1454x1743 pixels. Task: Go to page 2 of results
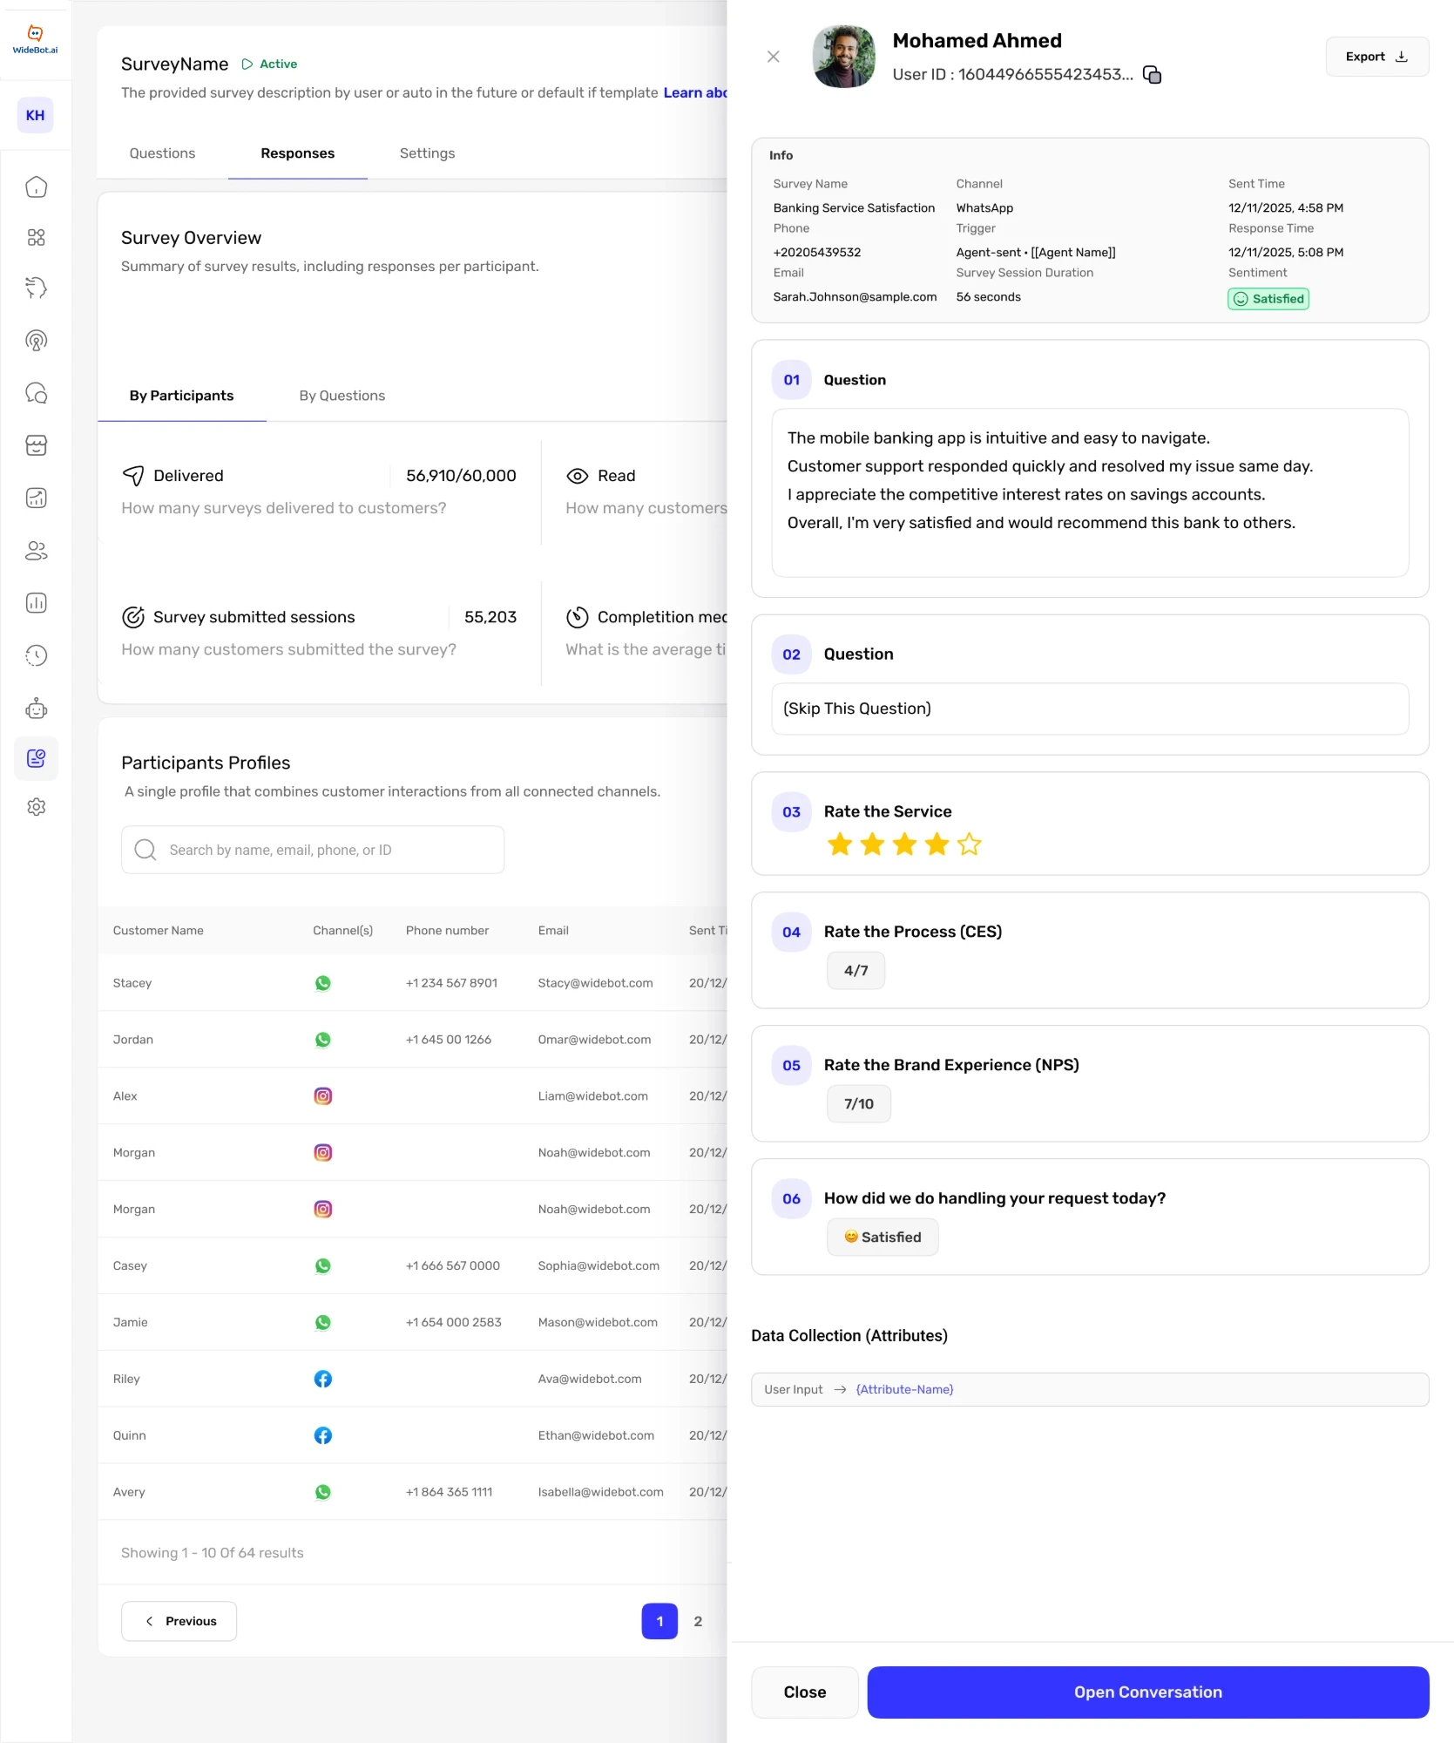coord(697,1621)
